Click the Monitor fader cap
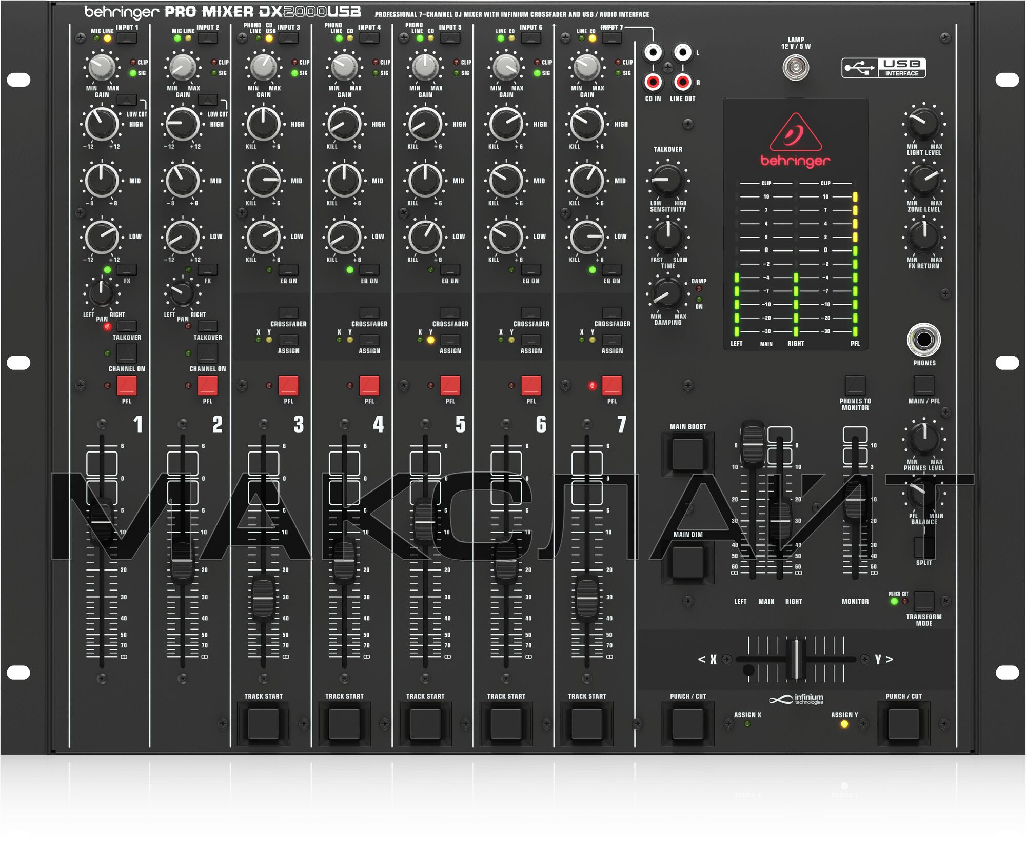The width and height of the screenshot is (1026, 845). [855, 499]
